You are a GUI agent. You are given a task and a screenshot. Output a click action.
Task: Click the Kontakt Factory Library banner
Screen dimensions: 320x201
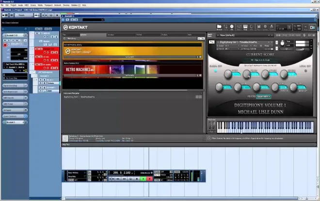133,51
